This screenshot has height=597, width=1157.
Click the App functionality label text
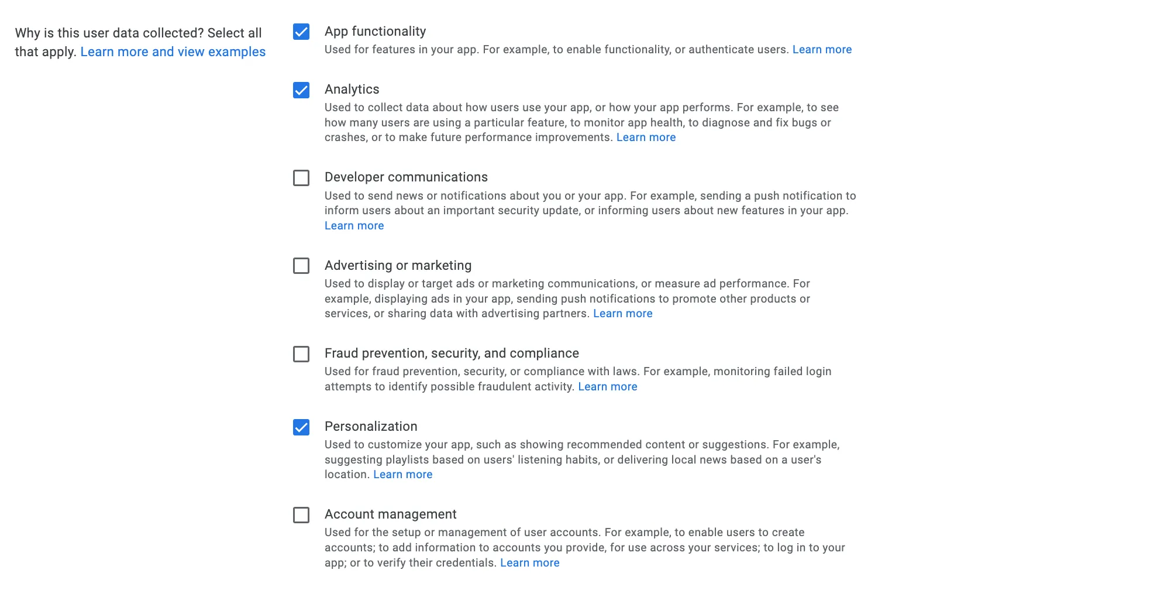pos(375,32)
